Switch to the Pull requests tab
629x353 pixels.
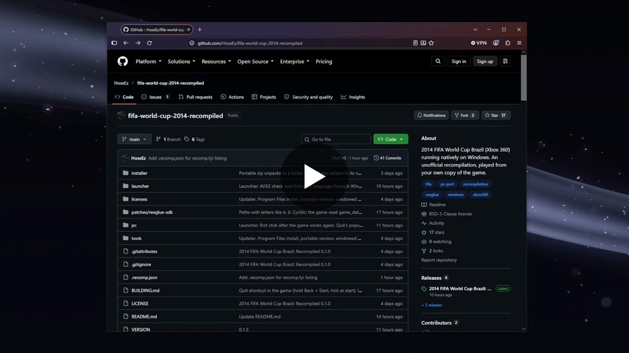pyautogui.click(x=196, y=97)
